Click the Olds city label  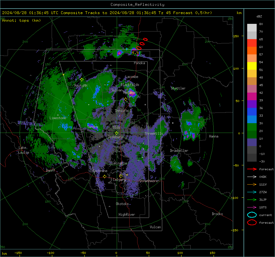116,127
